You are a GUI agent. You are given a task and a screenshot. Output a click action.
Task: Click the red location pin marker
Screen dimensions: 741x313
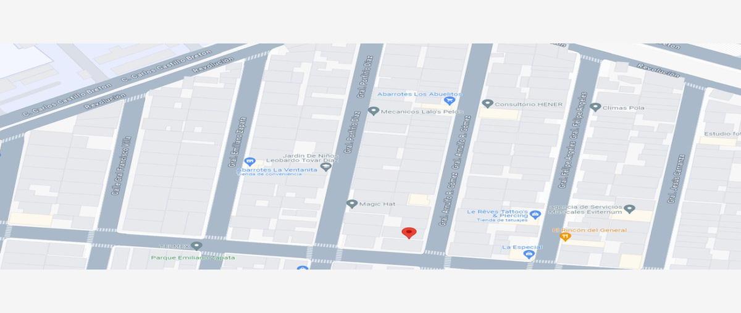(409, 233)
